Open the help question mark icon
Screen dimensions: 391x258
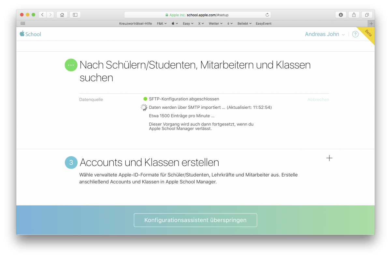(x=355, y=34)
